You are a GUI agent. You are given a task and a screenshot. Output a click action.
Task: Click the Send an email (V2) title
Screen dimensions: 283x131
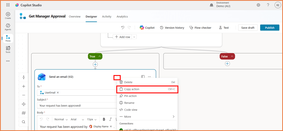coord(61,77)
